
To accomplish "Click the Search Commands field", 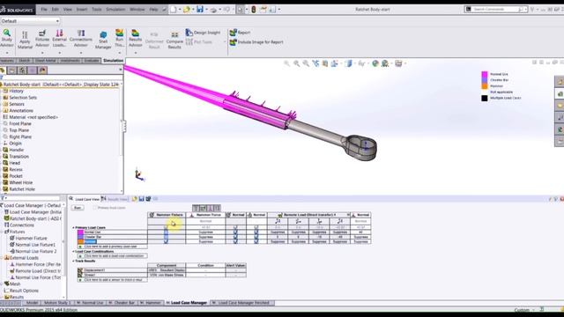I will 495,10.
